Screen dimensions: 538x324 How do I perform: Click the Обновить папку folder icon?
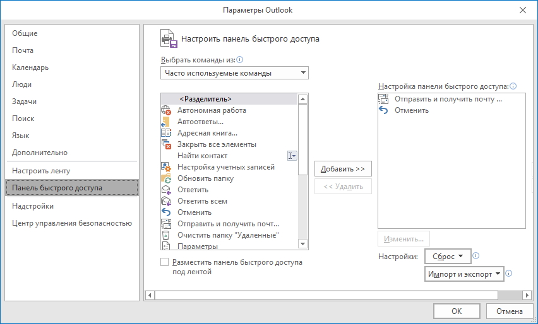166,178
